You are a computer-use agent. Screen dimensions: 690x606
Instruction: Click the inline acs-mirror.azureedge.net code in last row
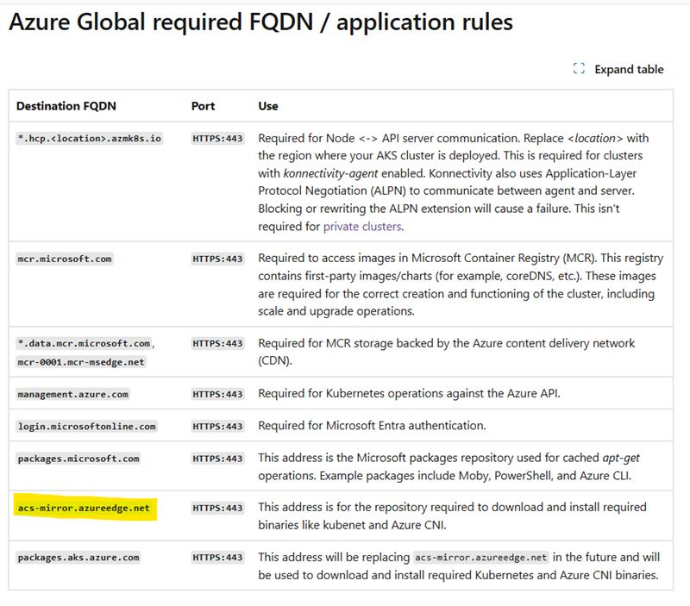(481, 558)
